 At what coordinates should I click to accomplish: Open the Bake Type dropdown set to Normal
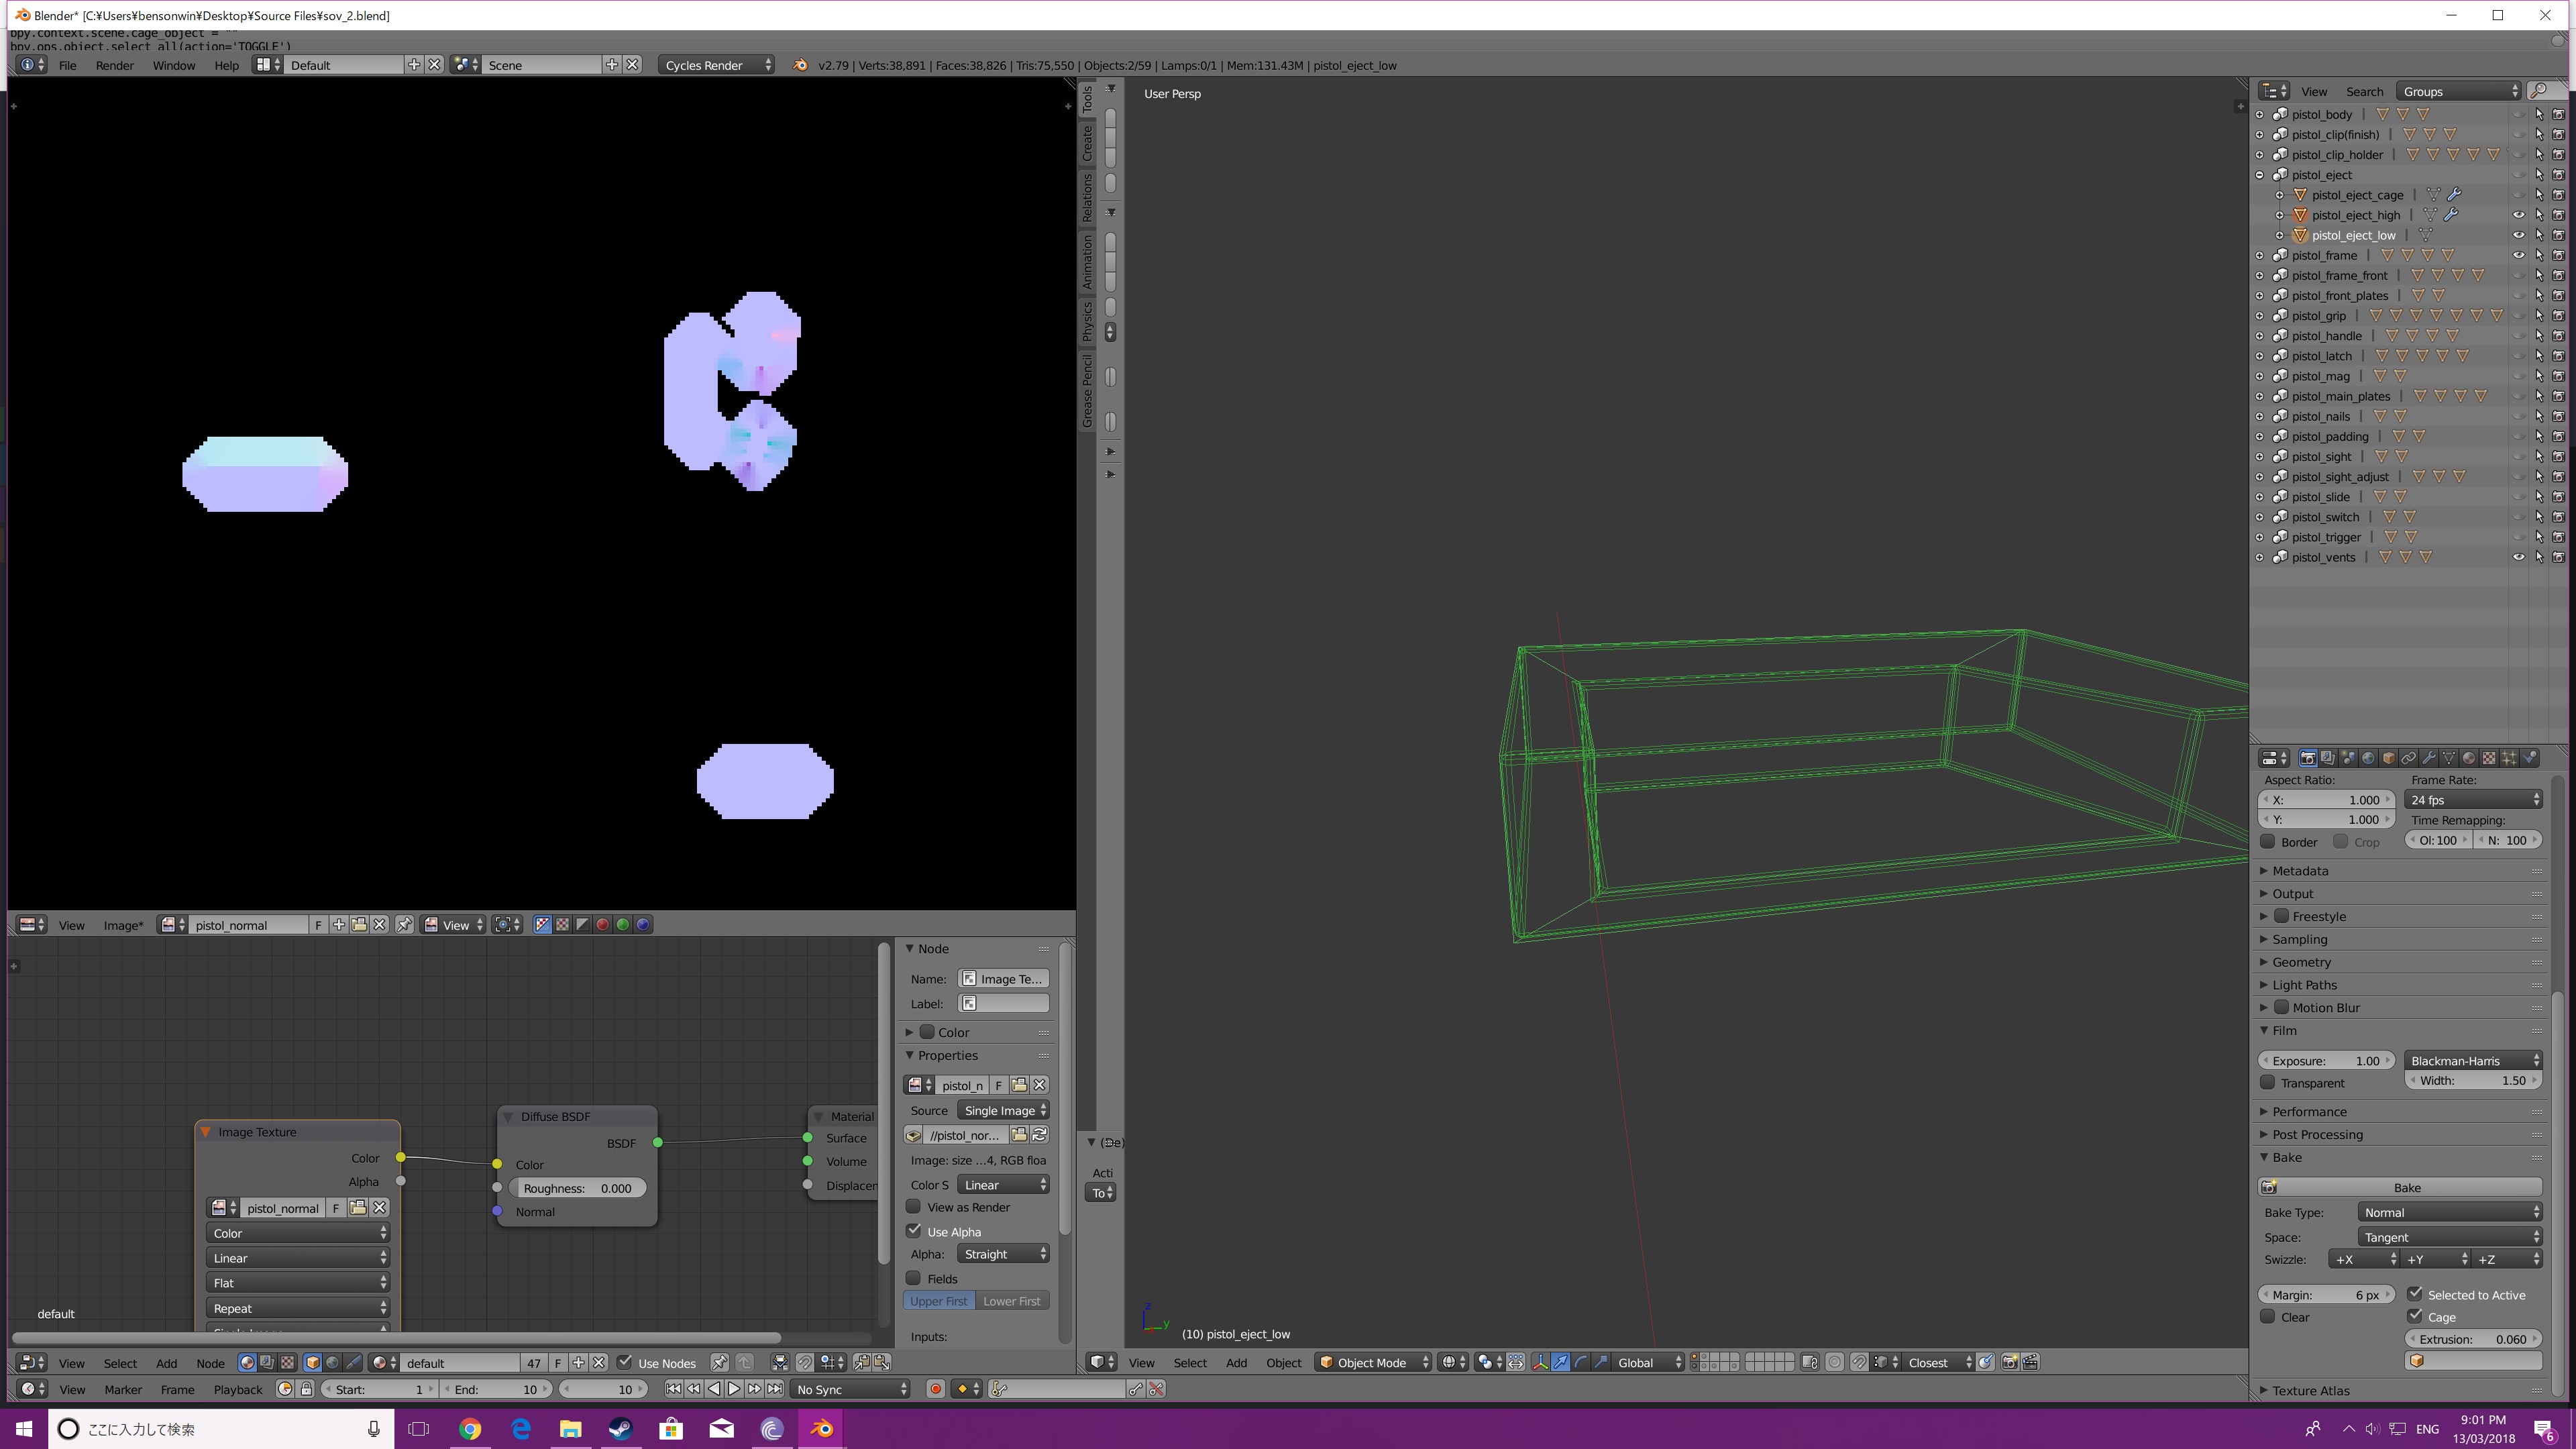point(2449,1212)
